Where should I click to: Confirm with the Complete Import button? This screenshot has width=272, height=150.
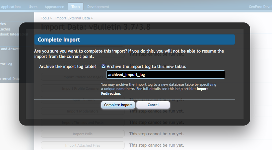118,105
